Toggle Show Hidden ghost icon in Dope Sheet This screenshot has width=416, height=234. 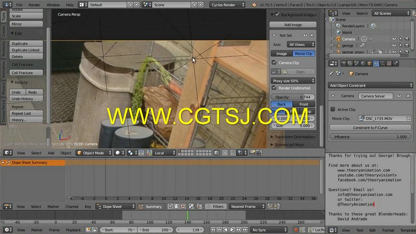pyautogui.click(x=176, y=206)
